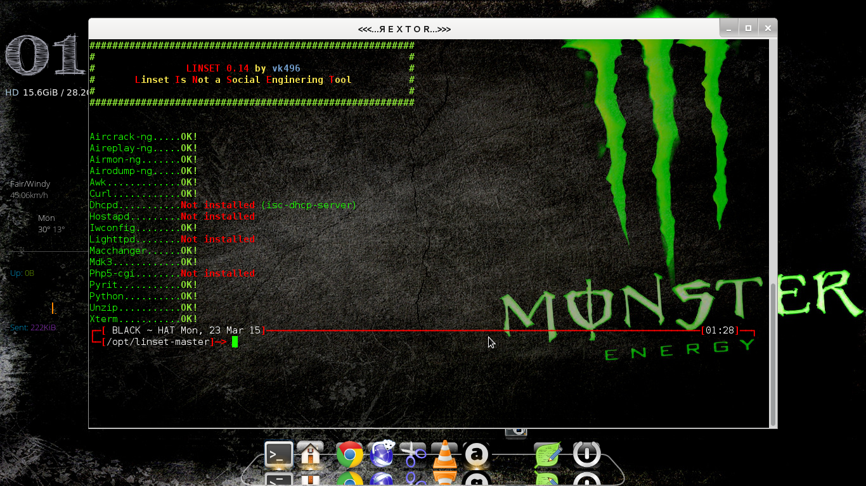The height and width of the screenshot is (486, 866).
Task: Click the 'BLACK ~ HAT Mon, 23 Mar 15' prompt text
Action: pos(186,330)
